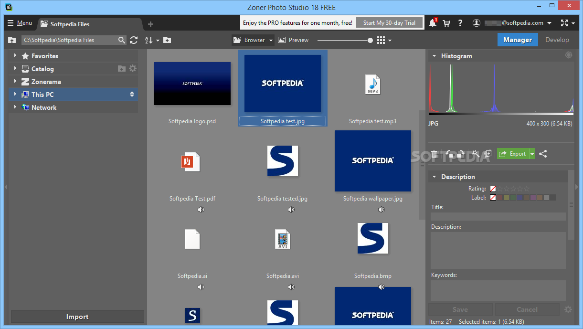This screenshot has width=583, height=329.
Task: Collapse the Histogram panel
Action: (x=434, y=56)
